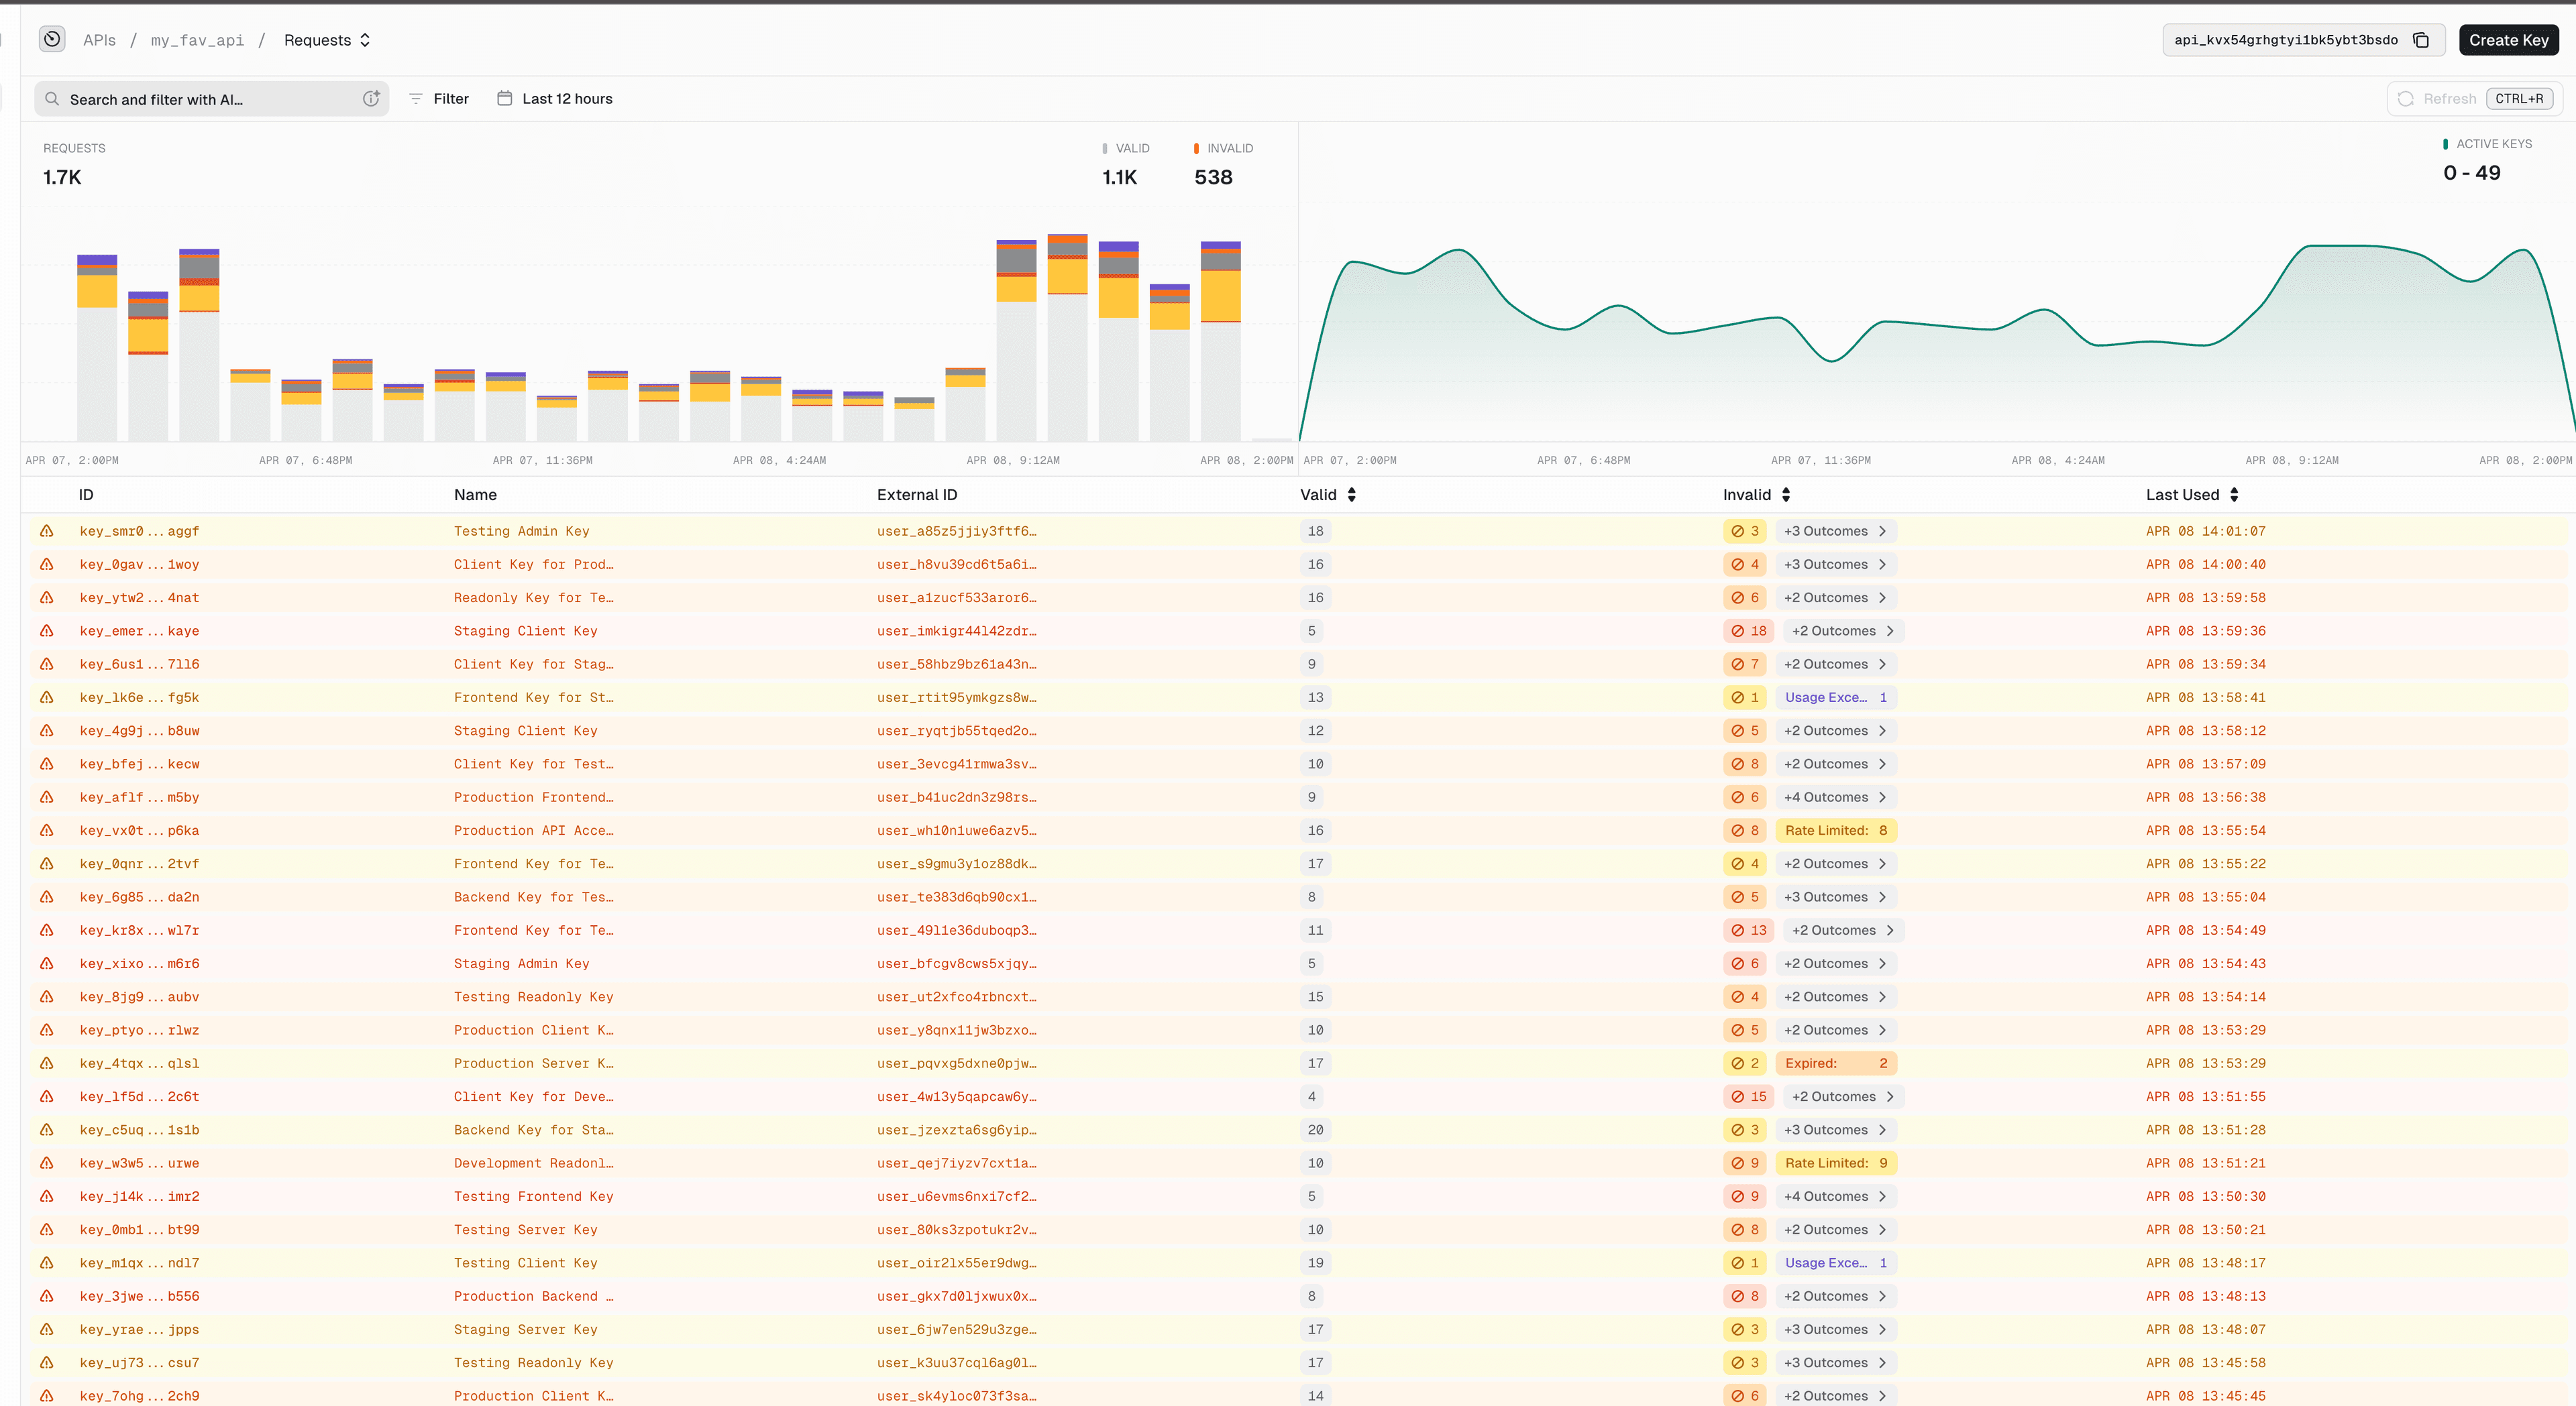Click the AI sparkle icon in the search bar

pos(371,99)
